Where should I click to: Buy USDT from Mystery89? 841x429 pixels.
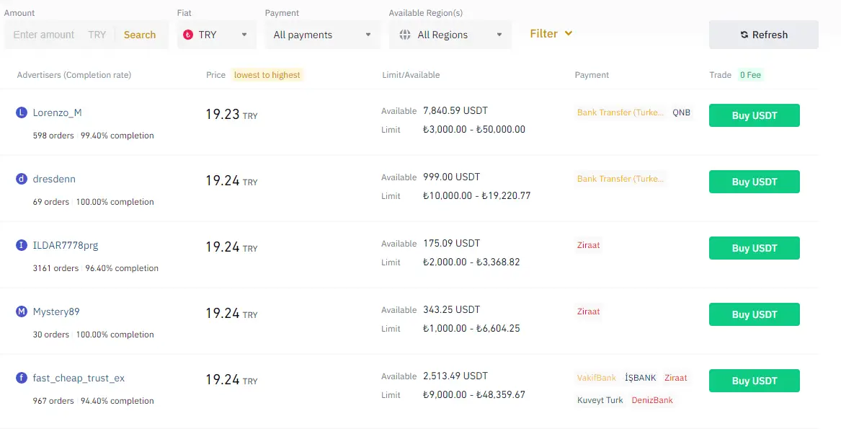click(x=754, y=314)
